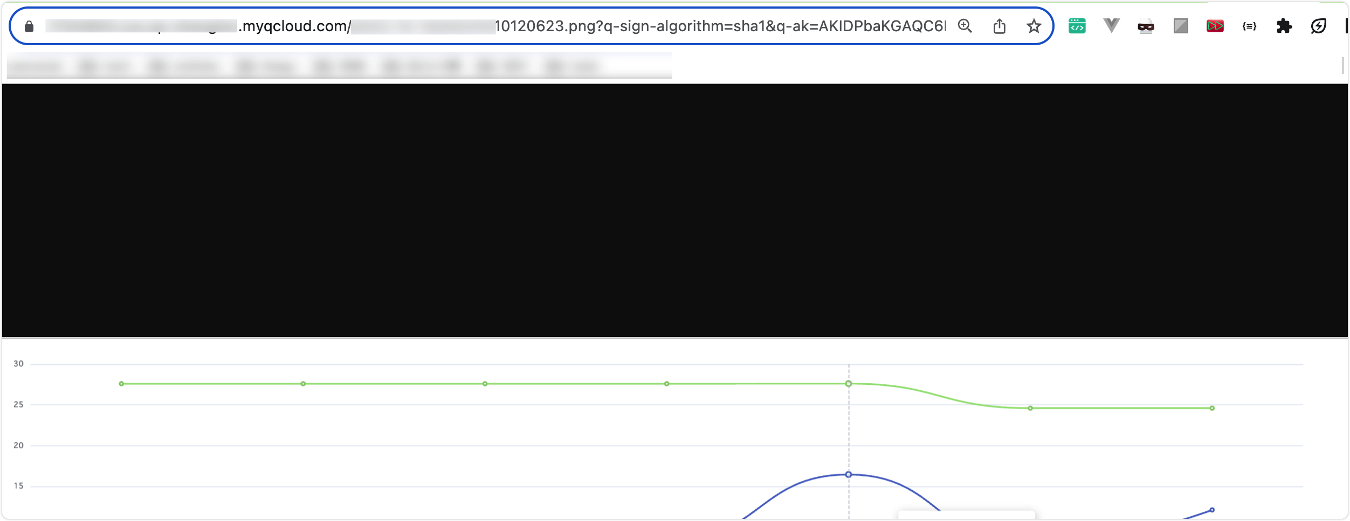Bookmark this page with the star icon
The width and height of the screenshot is (1350, 521).
click(x=1034, y=26)
